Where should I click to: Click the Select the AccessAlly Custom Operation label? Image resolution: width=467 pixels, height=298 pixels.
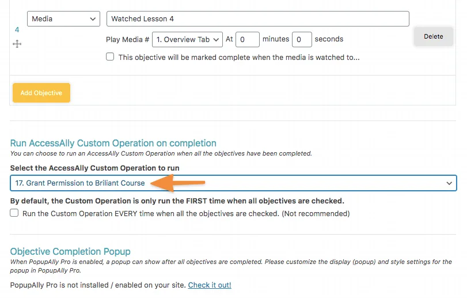[x=94, y=168]
